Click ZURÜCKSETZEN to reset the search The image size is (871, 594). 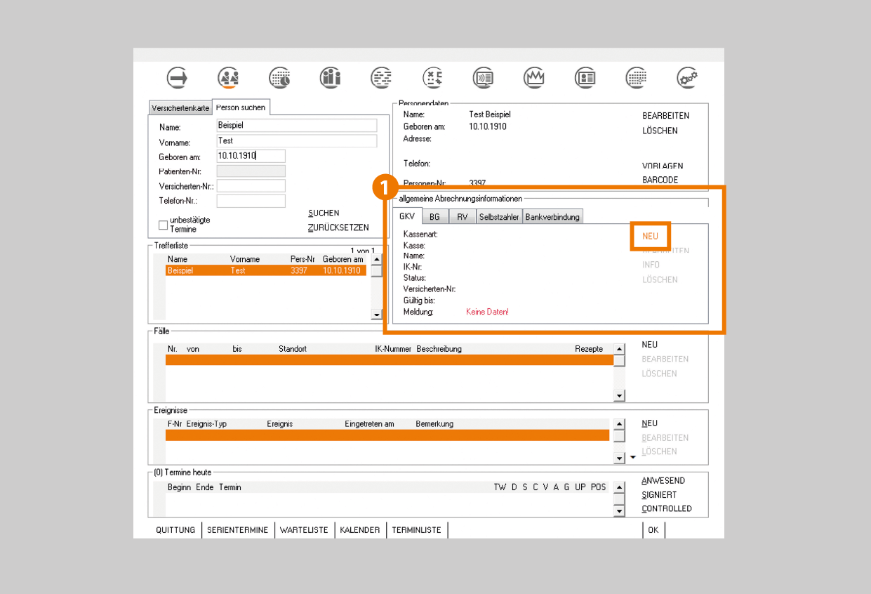click(x=338, y=227)
